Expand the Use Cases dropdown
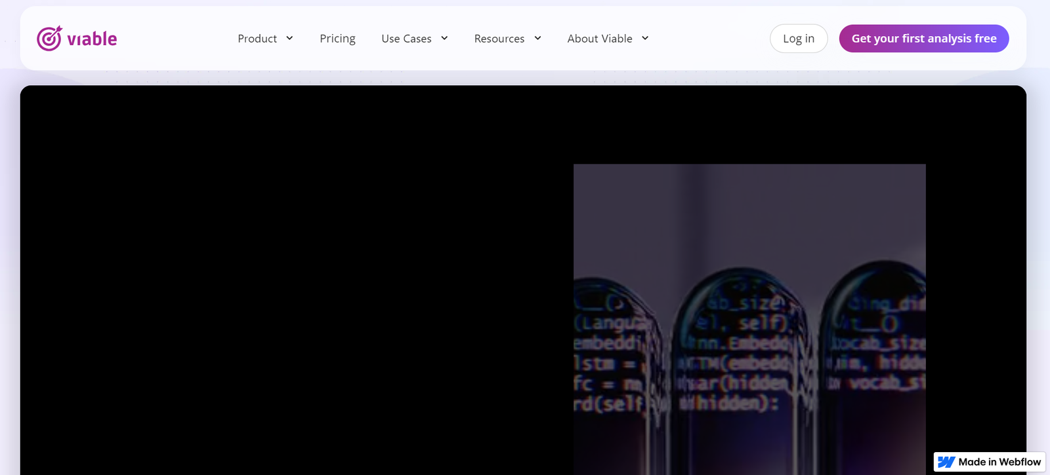 (x=406, y=39)
